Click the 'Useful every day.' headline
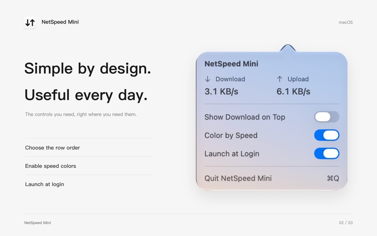377x236 pixels. [86, 95]
